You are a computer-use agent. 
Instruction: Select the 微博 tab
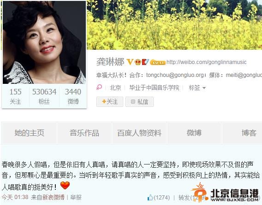tap(194, 133)
